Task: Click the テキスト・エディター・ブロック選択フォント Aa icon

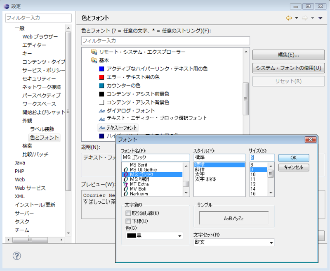Action: (102, 119)
